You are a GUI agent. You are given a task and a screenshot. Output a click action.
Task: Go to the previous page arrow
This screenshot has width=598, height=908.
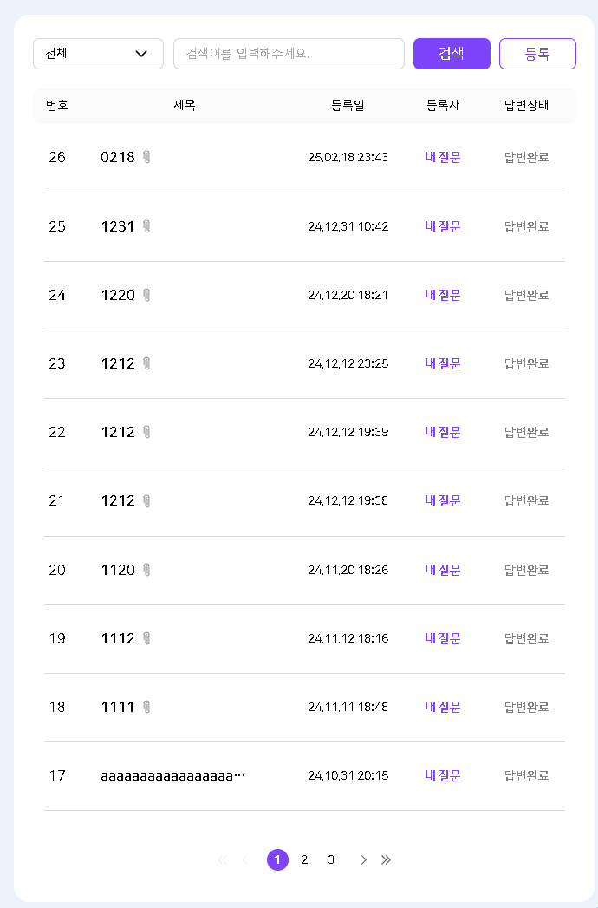click(x=245, y=859)
